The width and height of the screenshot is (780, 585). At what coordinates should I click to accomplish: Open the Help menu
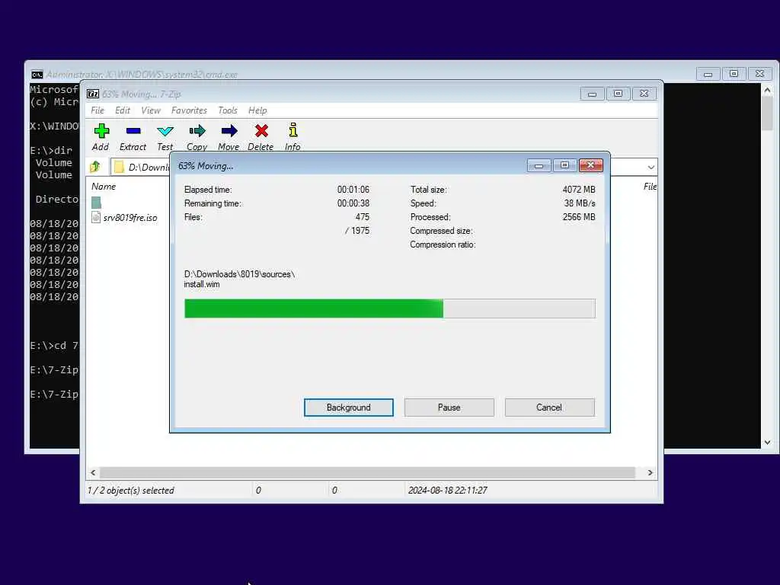pos(257,110)
